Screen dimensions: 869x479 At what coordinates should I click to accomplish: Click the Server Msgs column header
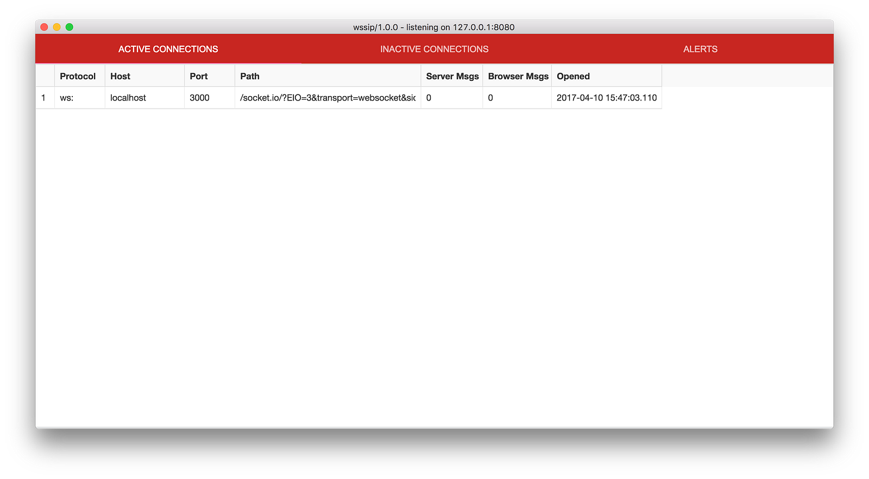452,76
